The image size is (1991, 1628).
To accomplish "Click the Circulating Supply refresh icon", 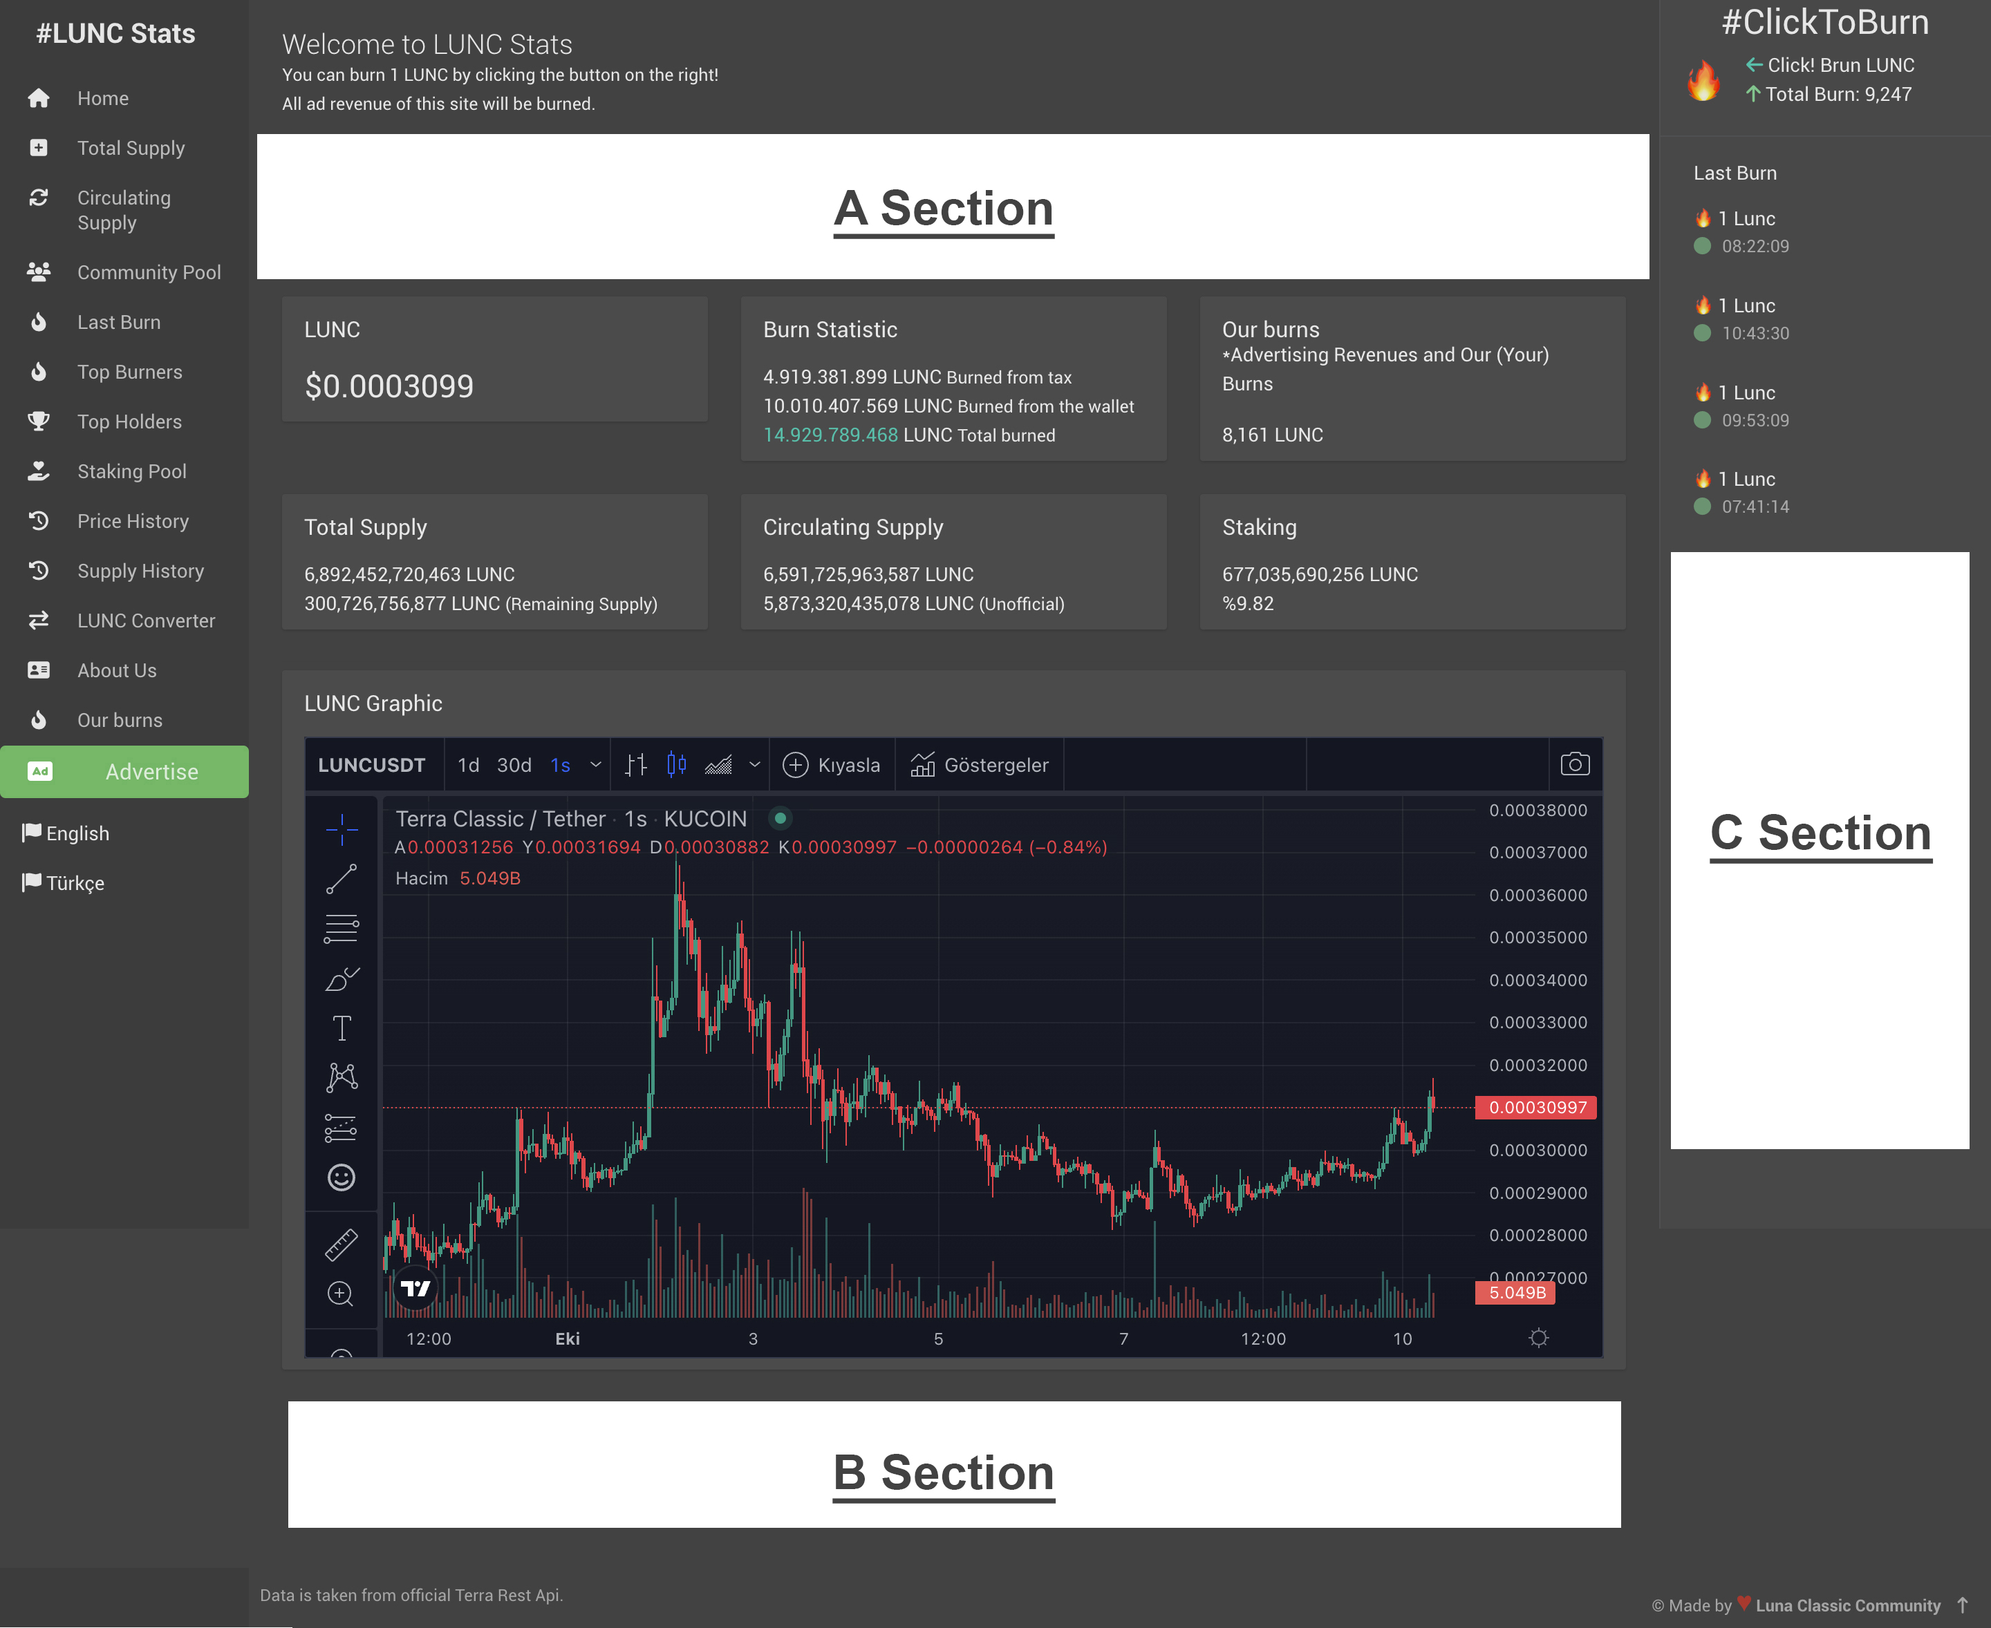I will 39,198.
